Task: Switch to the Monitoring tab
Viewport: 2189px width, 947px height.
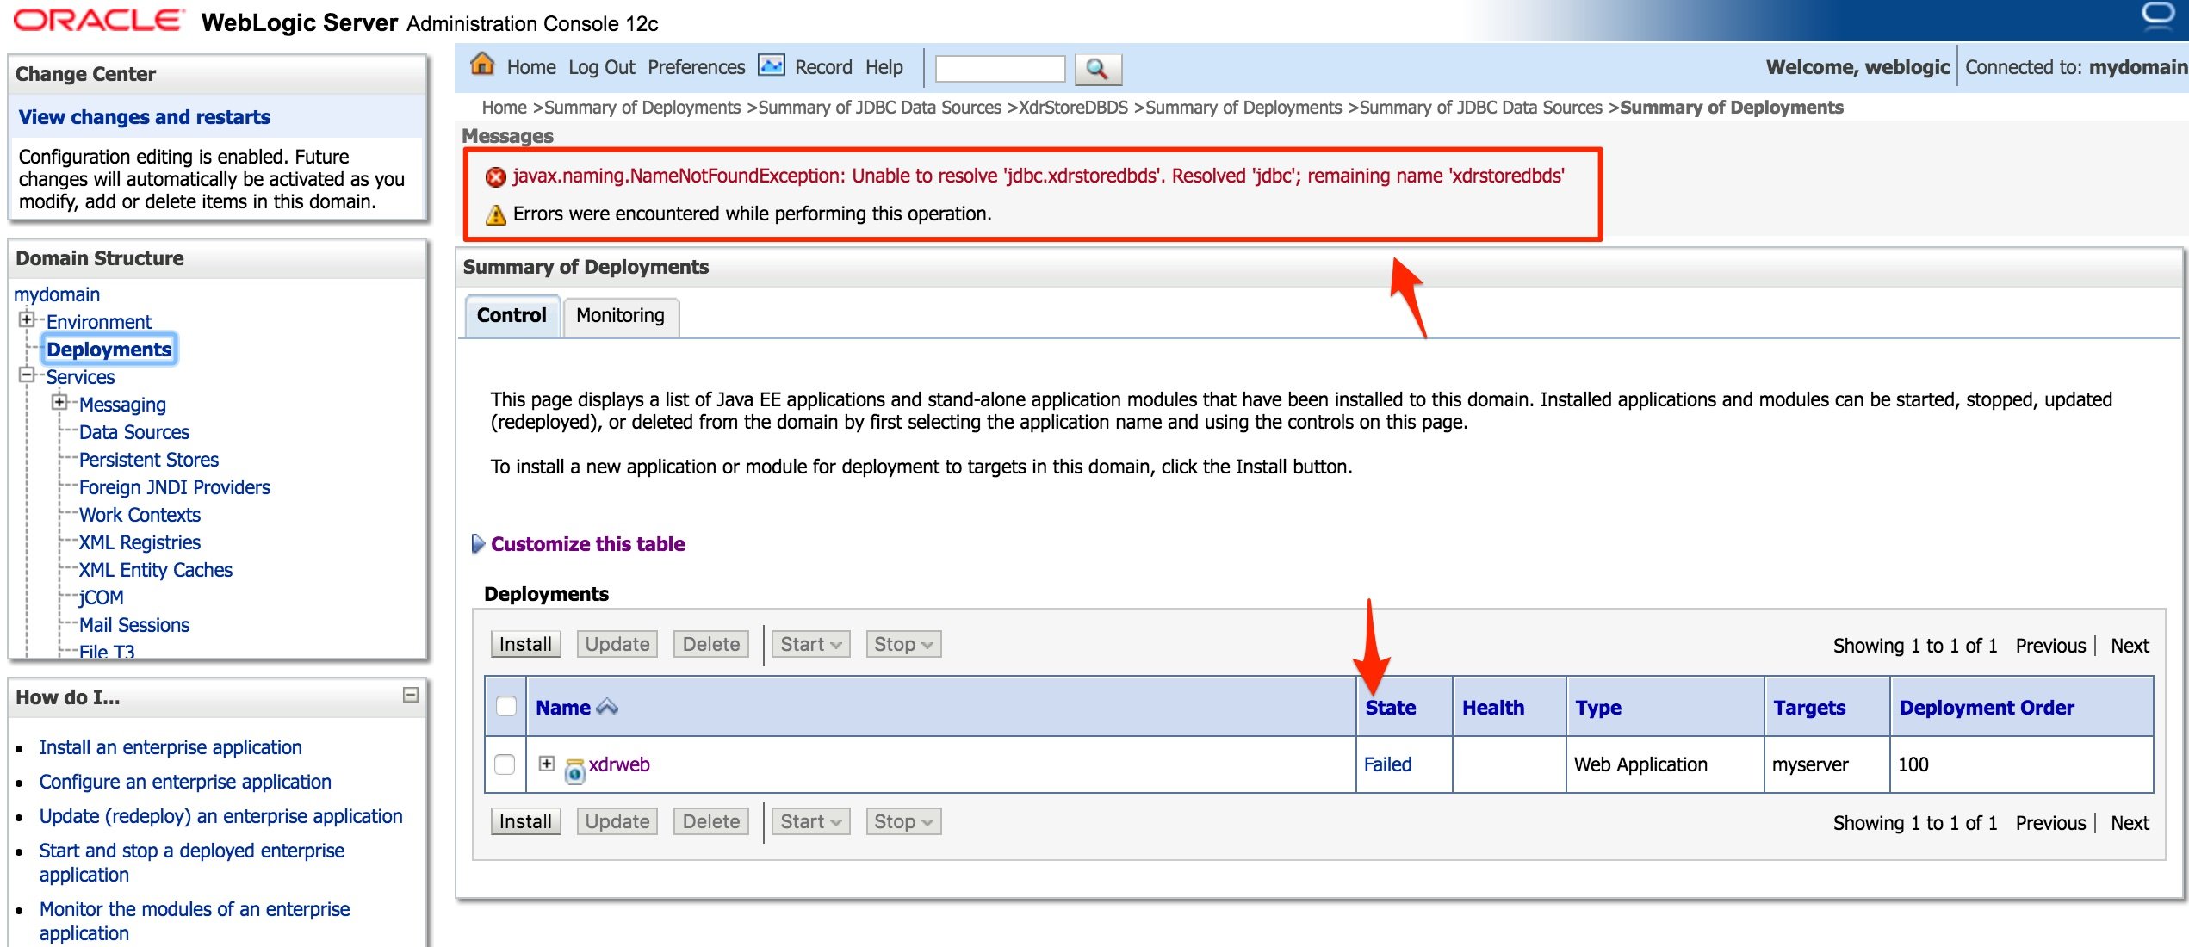Action: point(620,316)
